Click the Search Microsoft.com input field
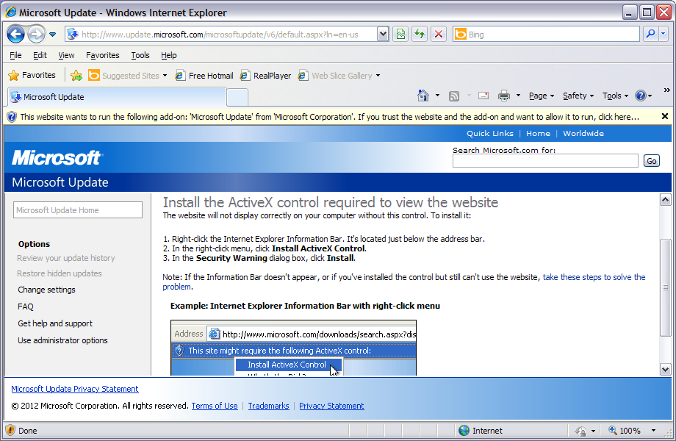Screen dimensions: 676x441 (x=545, y=161)
